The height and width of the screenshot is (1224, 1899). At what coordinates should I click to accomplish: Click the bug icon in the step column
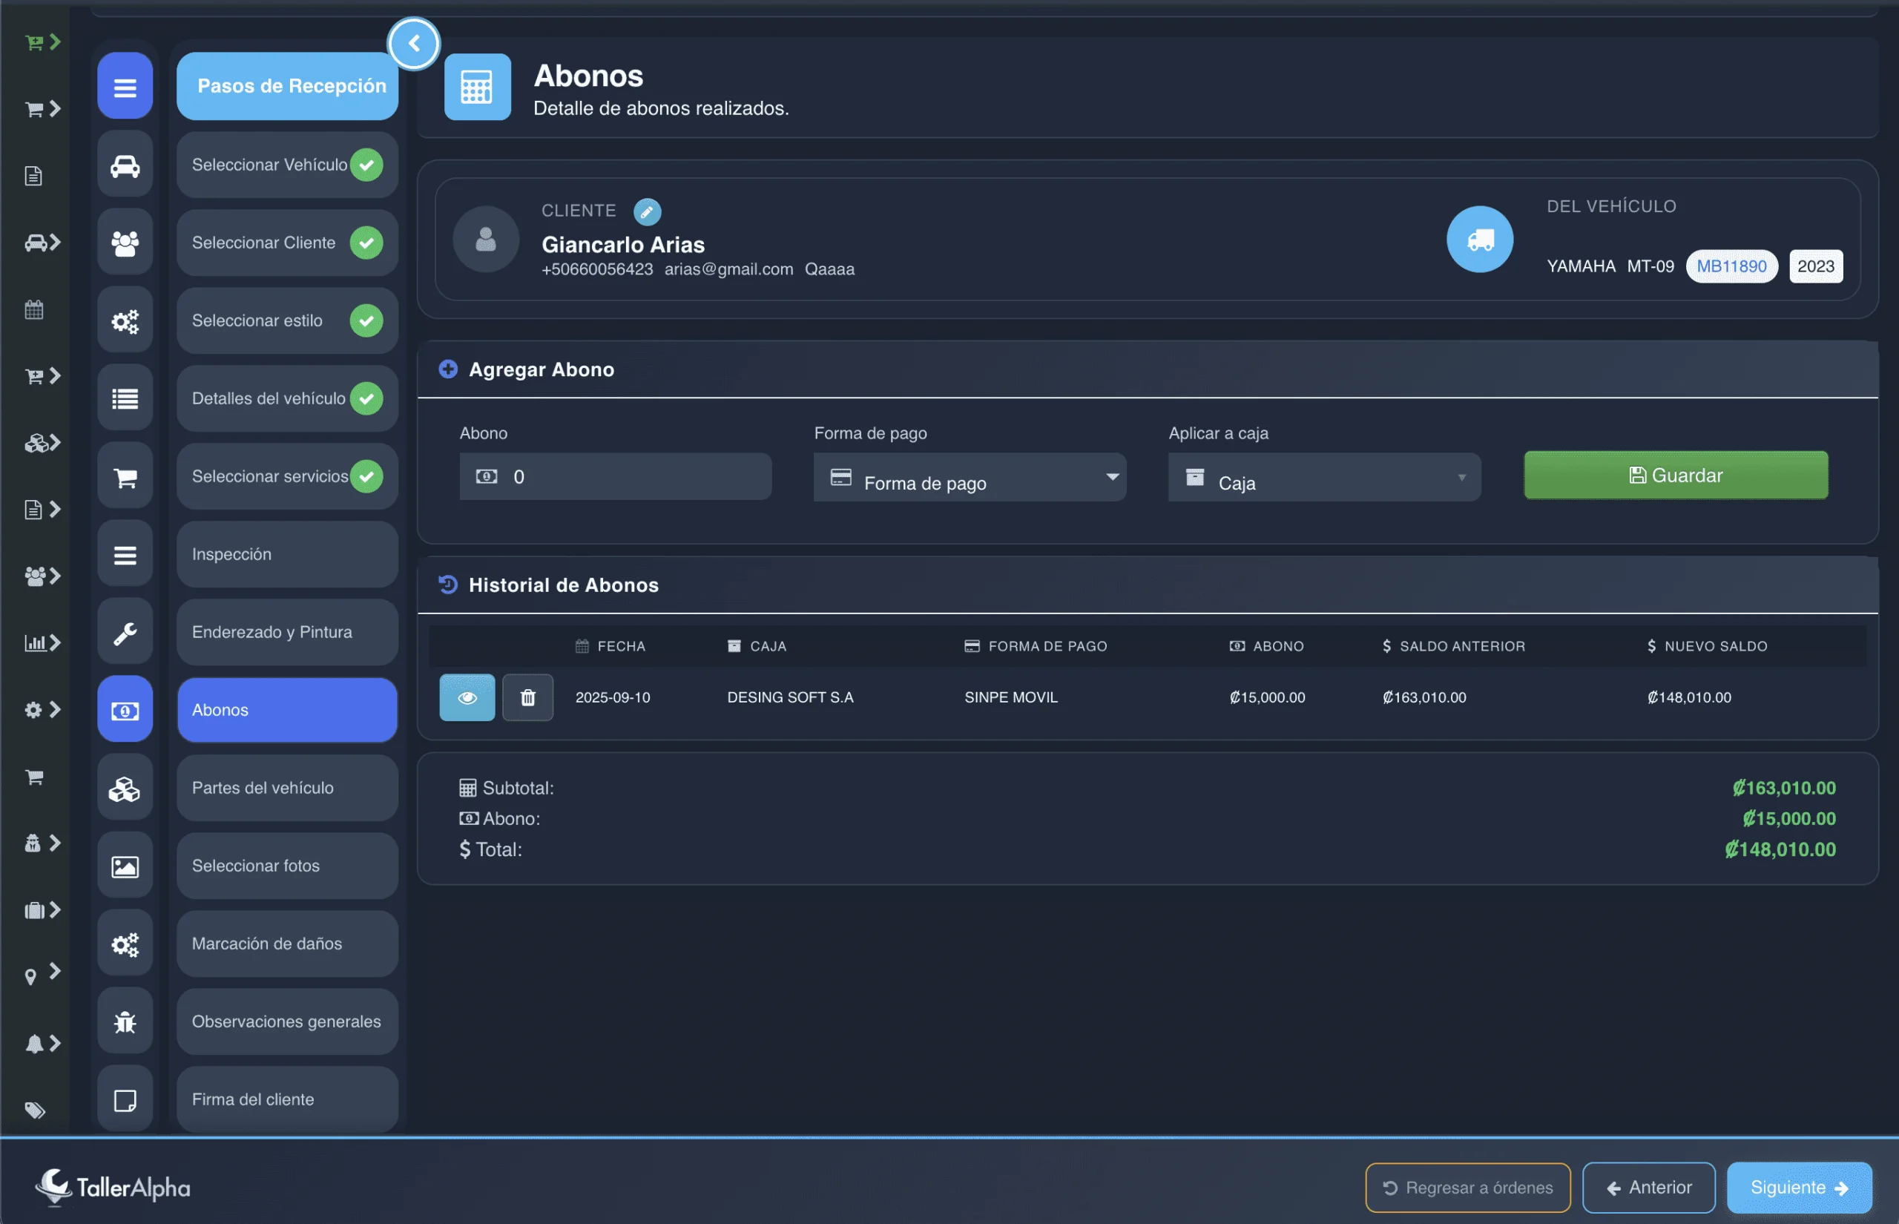pyautogui.click(x=125, y=1021)
